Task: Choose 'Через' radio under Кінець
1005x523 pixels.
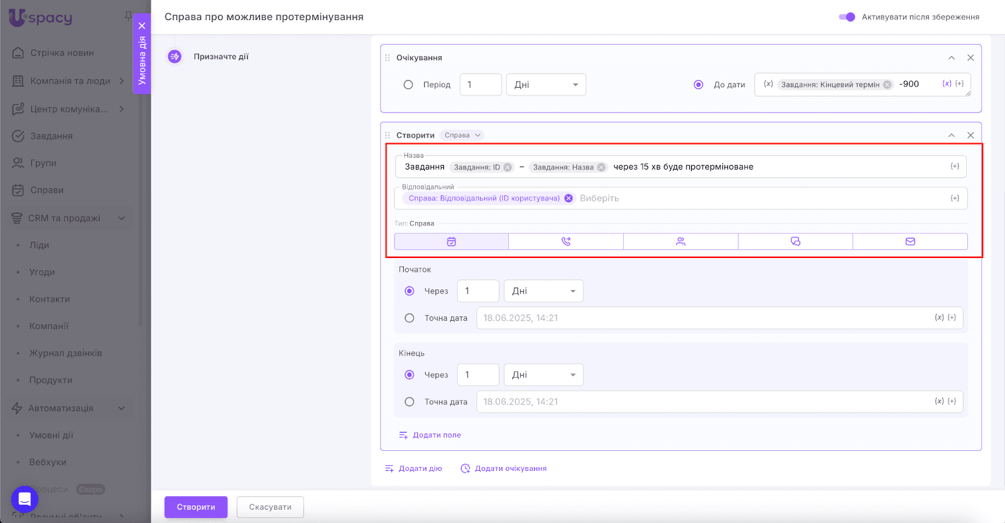Action: point(410,375)
